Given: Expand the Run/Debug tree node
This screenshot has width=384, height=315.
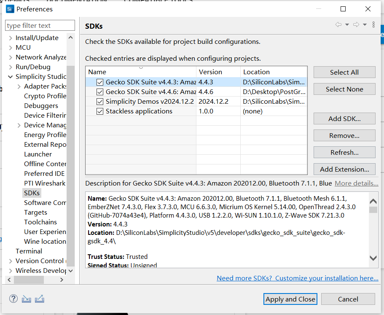Looking at the screenshot, I should 11,67.
